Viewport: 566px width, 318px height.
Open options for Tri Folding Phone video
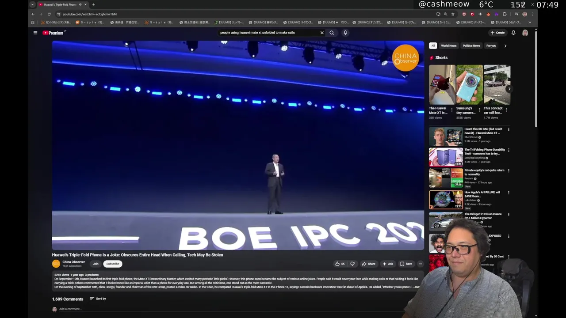coord(509,150)
